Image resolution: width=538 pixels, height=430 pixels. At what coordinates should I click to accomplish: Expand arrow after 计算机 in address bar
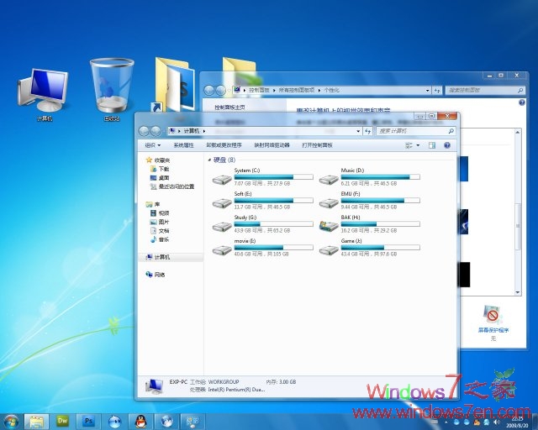tap(204, 131)
